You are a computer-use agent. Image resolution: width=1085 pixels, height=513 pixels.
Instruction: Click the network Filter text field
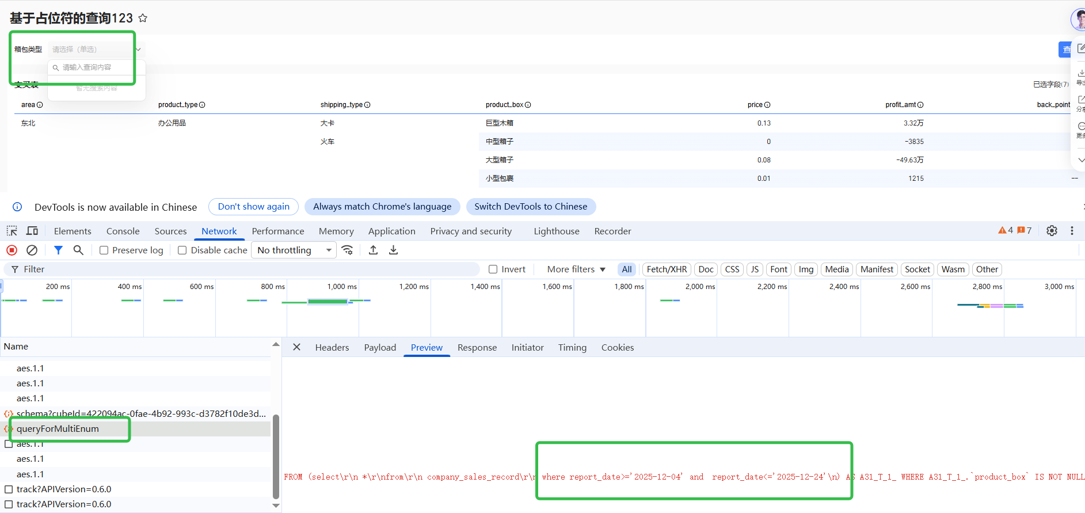coord(242,269)
